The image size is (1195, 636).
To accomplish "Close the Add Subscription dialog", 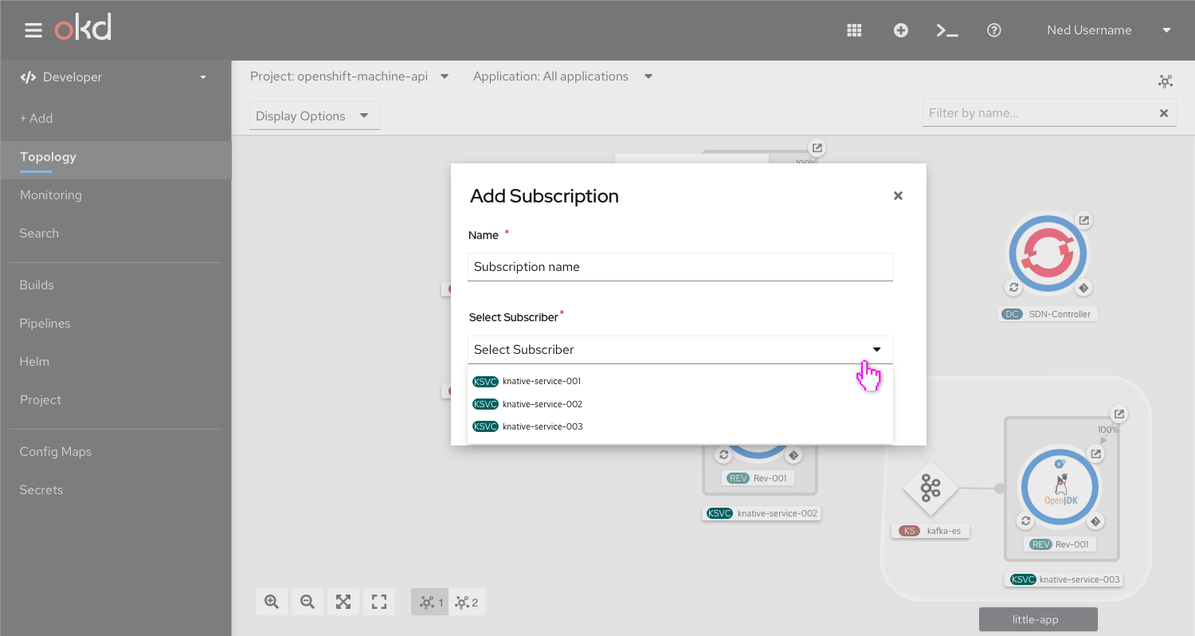I will click(898, 195).
